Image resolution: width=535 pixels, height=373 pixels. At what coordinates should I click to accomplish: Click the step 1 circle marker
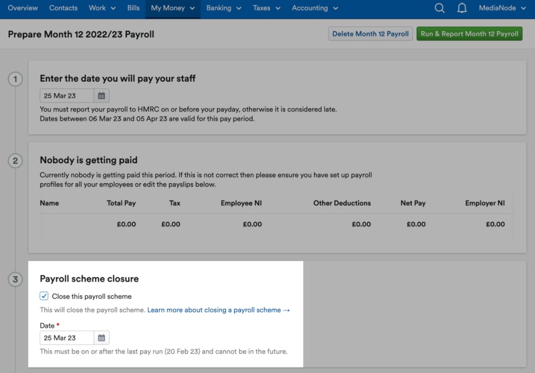point(15,79)
